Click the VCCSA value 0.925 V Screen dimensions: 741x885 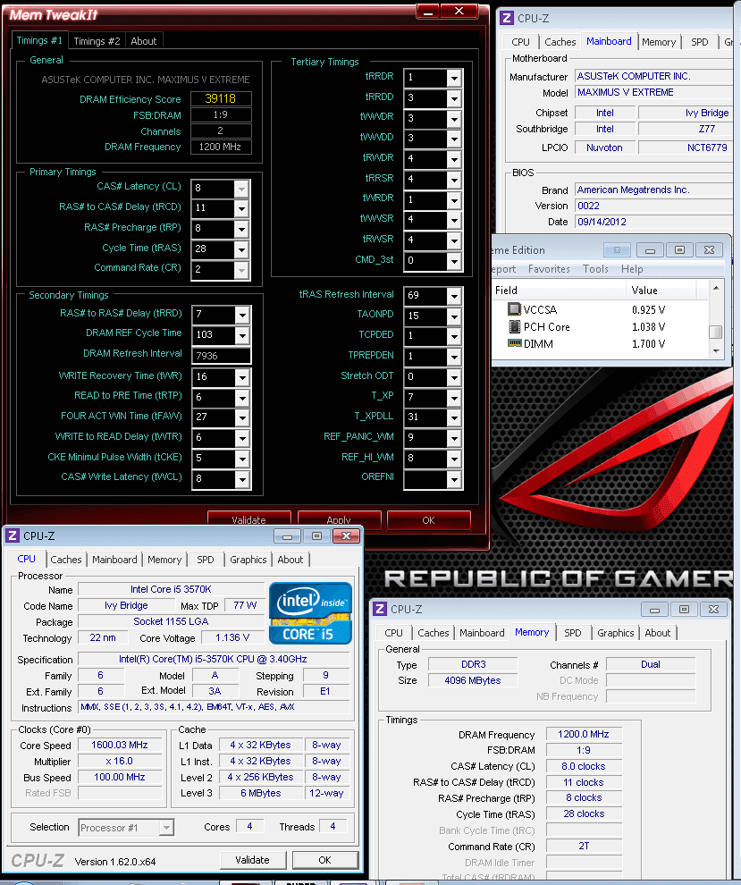pos(648,310)
